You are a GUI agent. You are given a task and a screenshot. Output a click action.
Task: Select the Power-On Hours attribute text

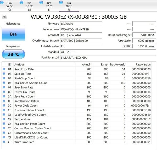pyautogui.click(x=25, y=92)
